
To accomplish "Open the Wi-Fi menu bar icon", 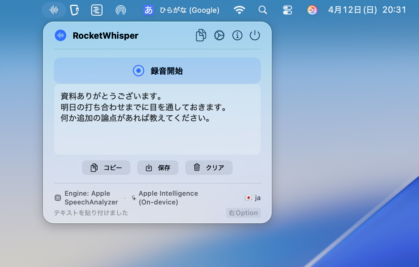I will [x=239, y=10].
